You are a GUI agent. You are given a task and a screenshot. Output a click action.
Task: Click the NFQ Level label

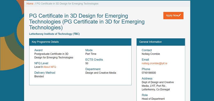[x=41, y=63]
